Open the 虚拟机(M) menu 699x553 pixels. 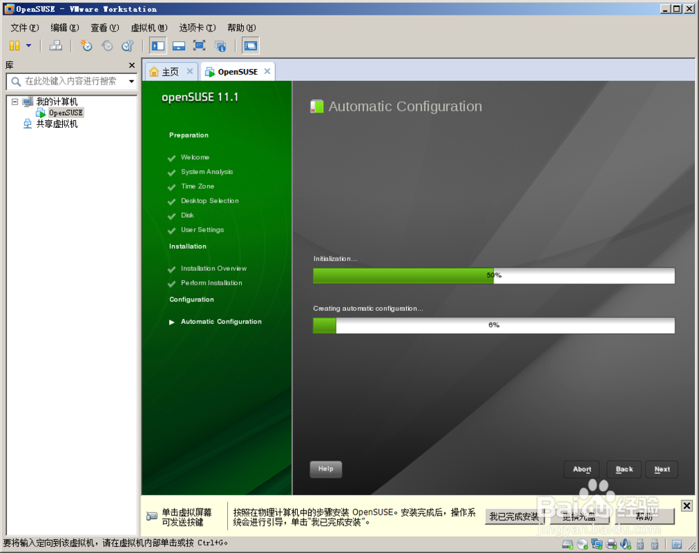[149, 28]
